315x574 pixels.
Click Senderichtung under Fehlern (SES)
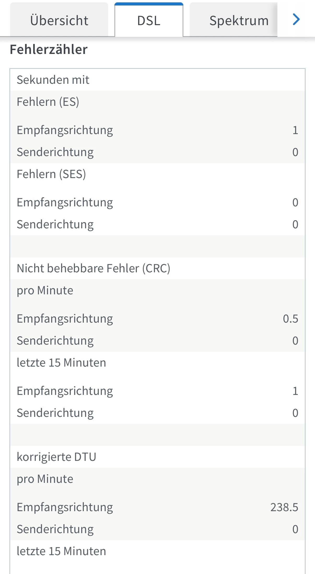point(55,224)
